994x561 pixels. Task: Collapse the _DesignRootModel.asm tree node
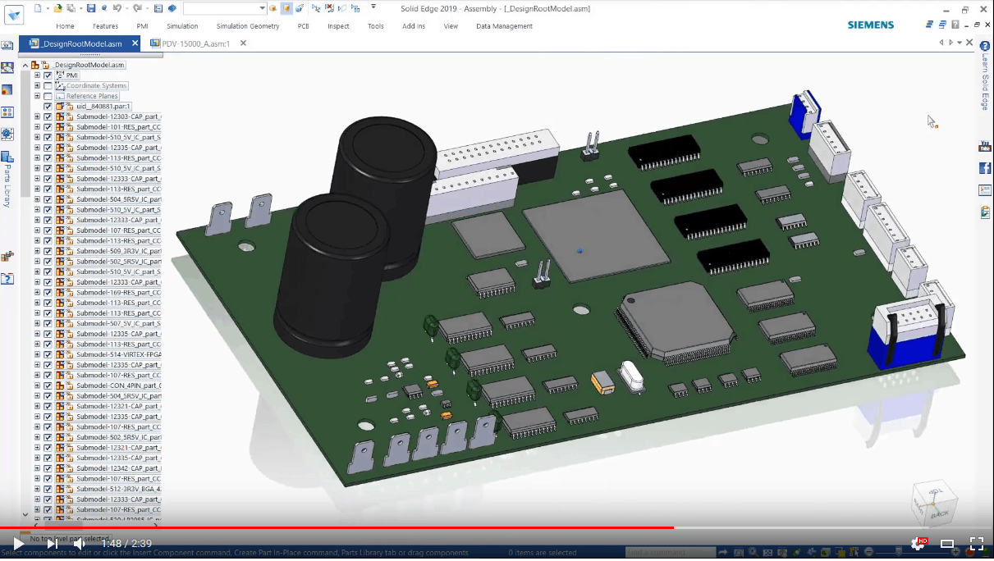pyautogui.click(x=27, y=64)
